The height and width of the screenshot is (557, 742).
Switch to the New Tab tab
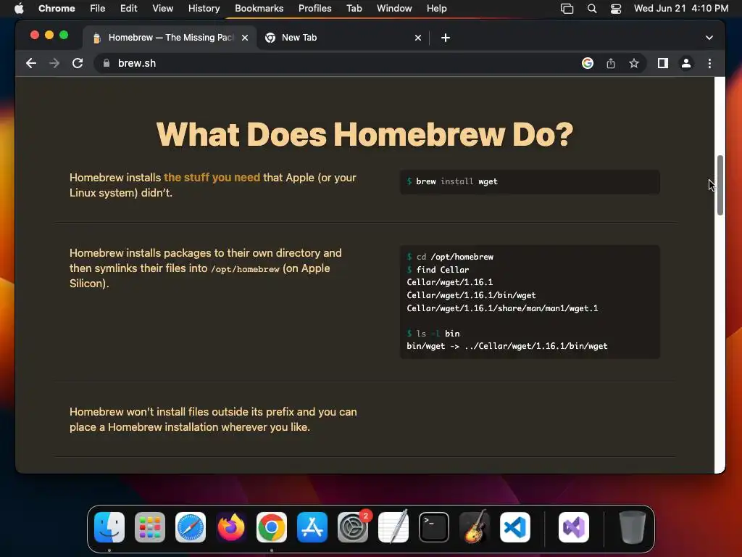[x=343, y=38]
